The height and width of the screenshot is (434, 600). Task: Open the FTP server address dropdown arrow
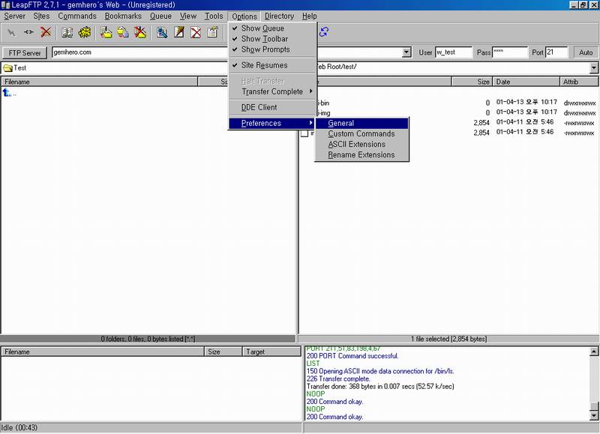click(406, 52)
